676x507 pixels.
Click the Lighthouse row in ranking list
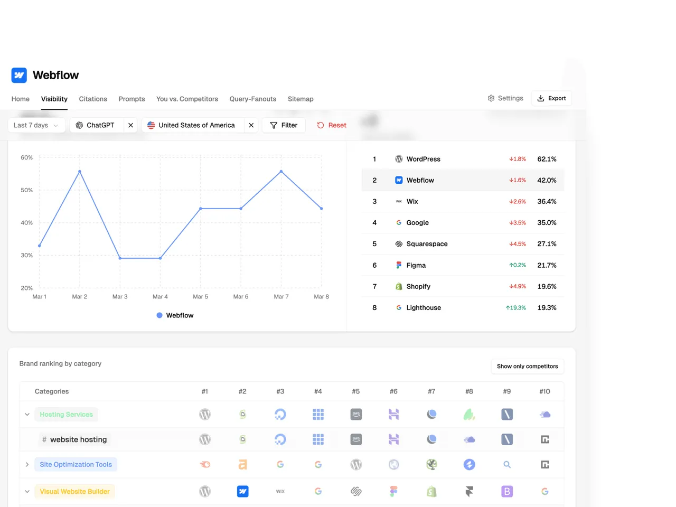click(463, 307)
